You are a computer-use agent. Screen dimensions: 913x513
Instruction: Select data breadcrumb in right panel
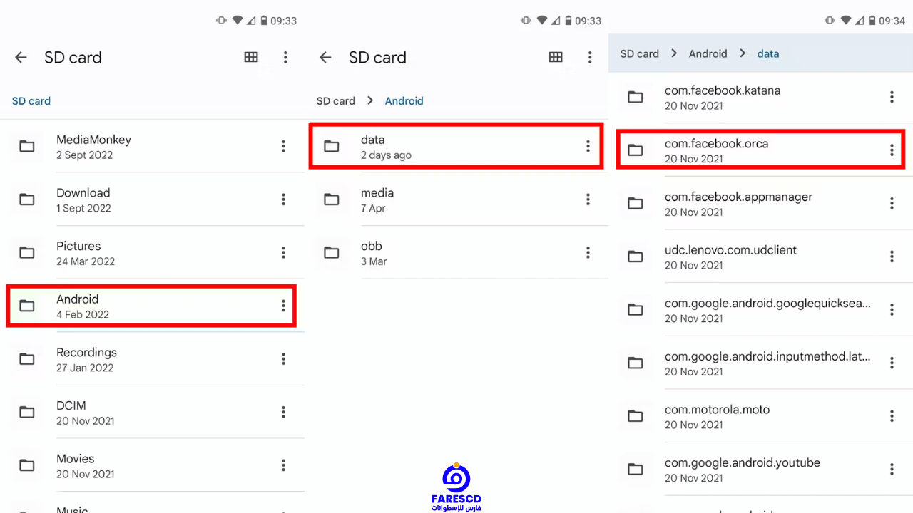[x=768, y=53]
